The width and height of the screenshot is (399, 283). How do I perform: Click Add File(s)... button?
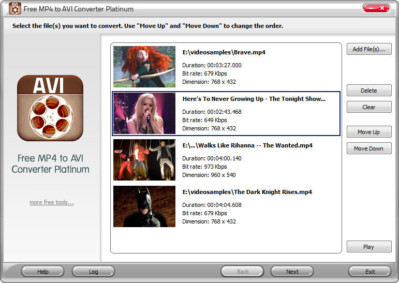coord(369,49)
